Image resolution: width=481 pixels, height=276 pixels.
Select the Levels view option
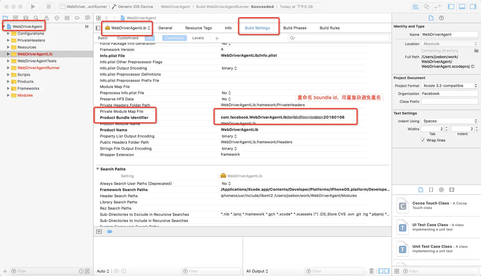(x=198, y=38)
